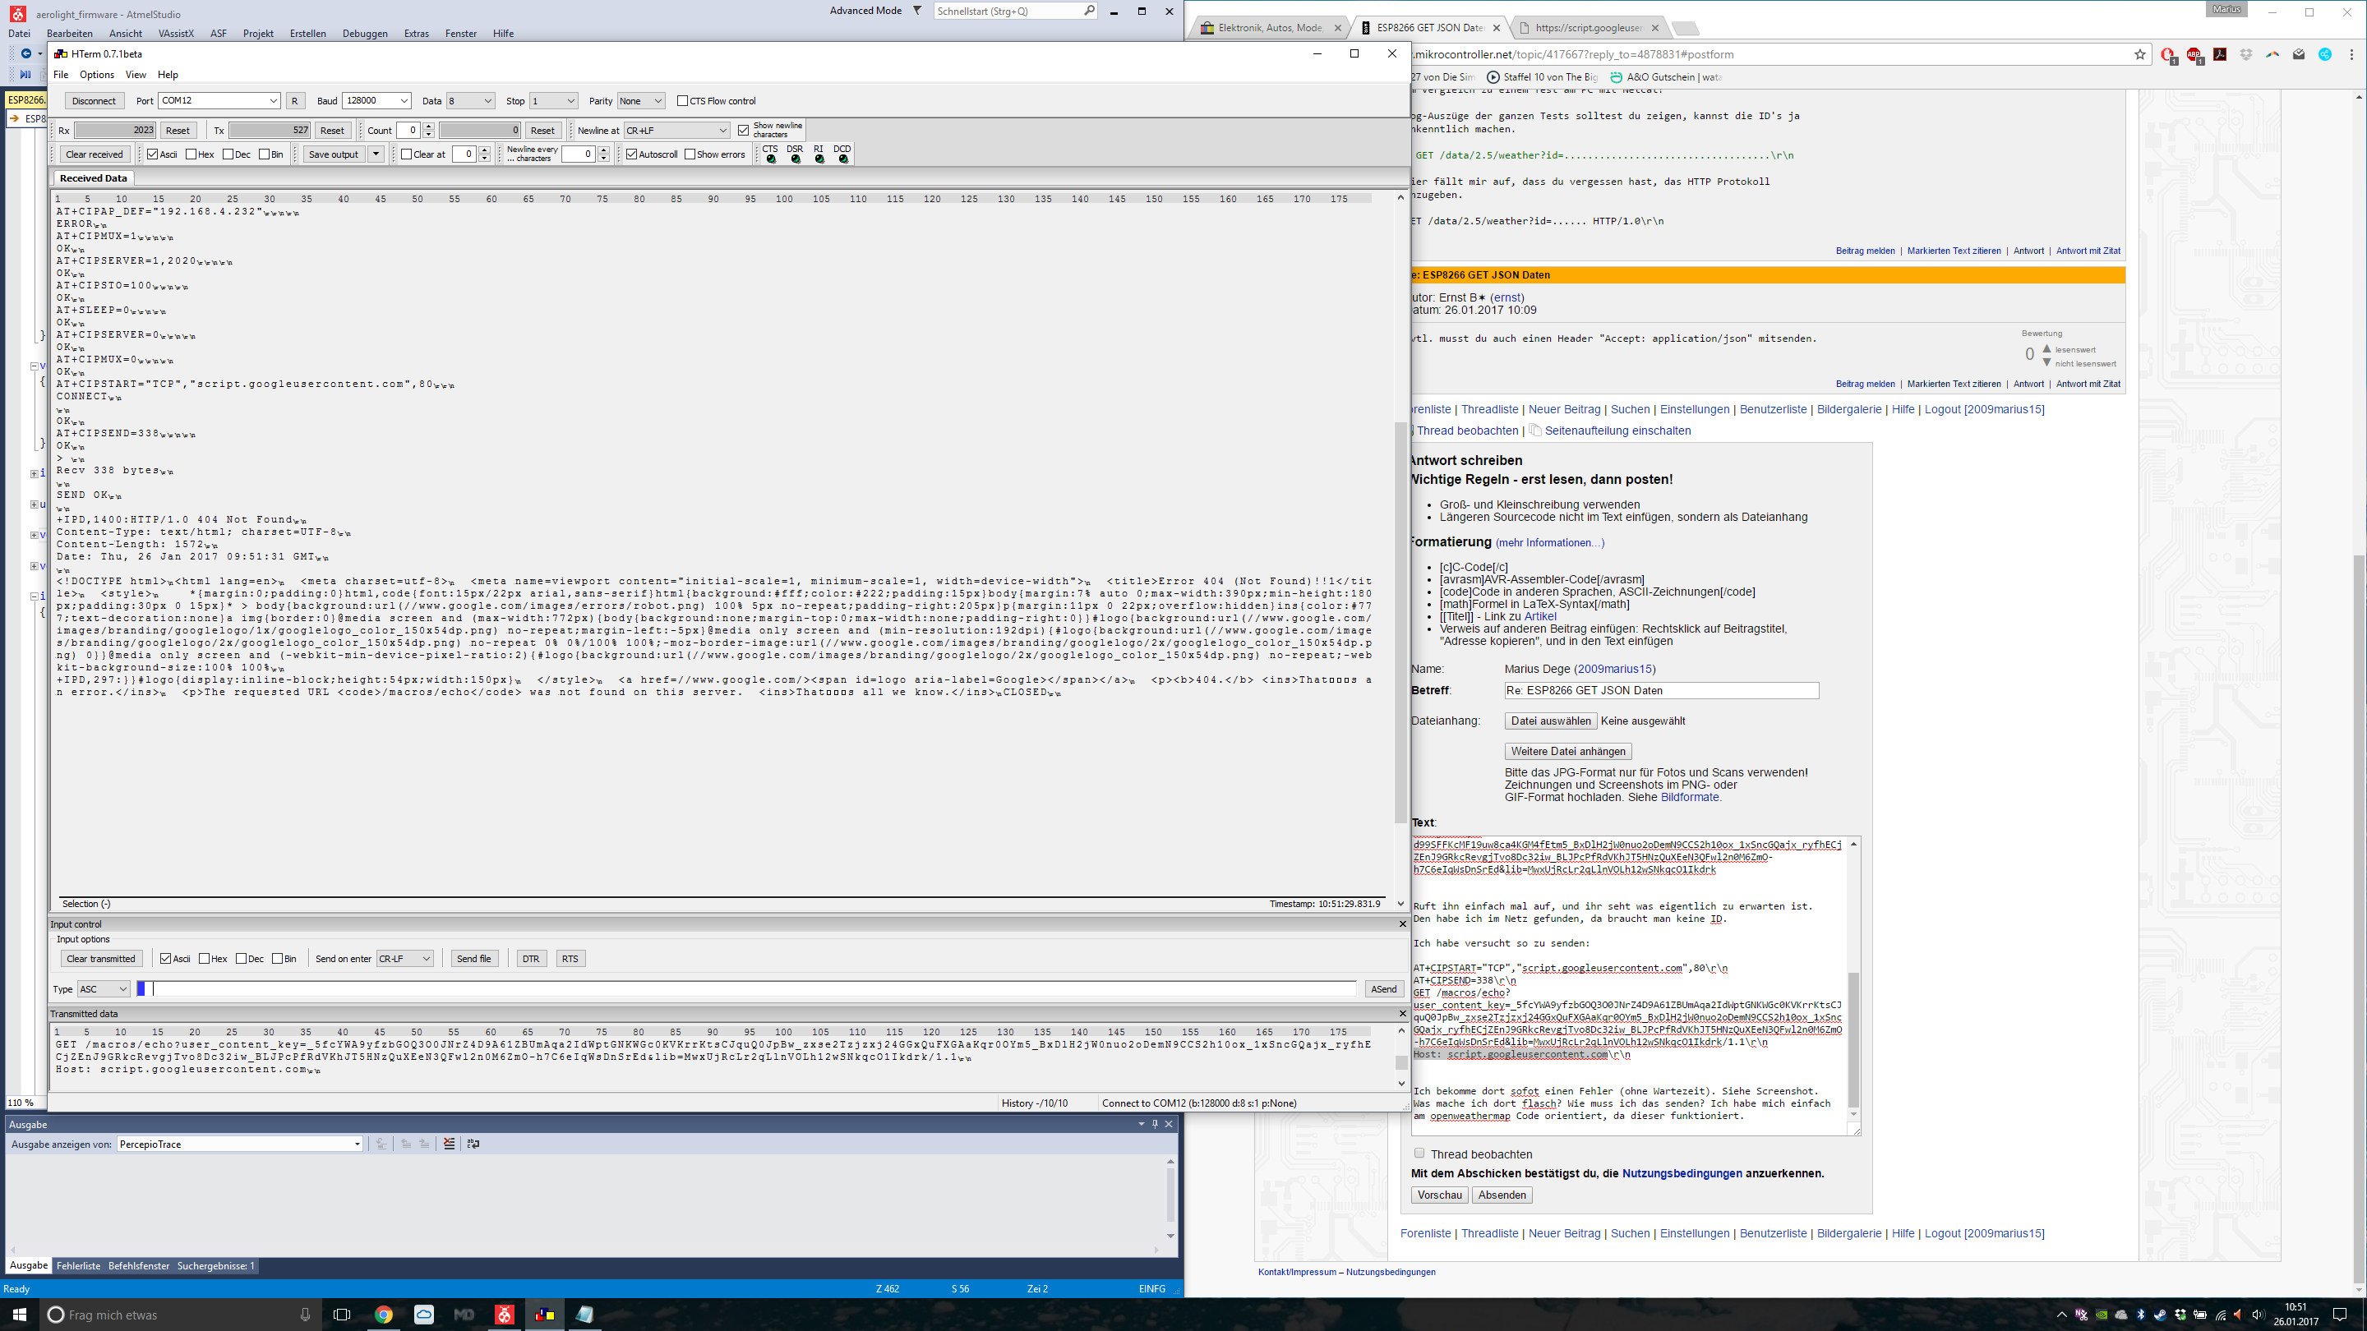Pin the Ausgabe panel with the pushpin icon
The width and height of the screenshot is (2367, 1331).
pyautogui.click(x=1155, y=1124)
